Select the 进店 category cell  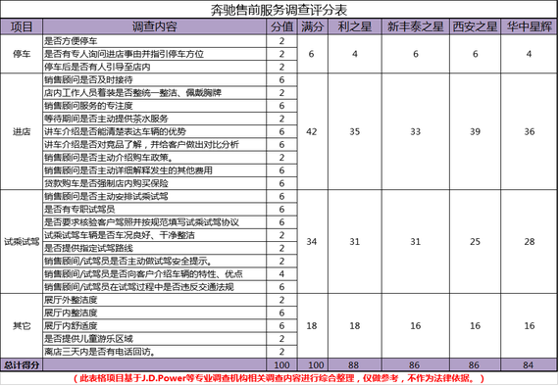tap(22, 131)
